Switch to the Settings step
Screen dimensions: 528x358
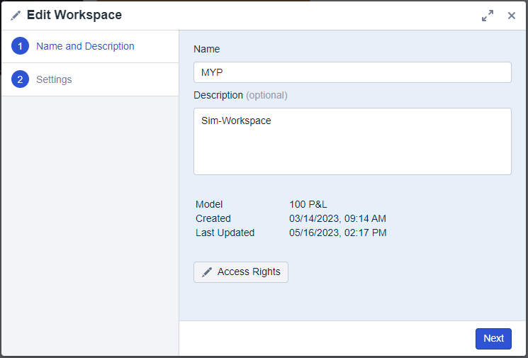tap(54, 79)
